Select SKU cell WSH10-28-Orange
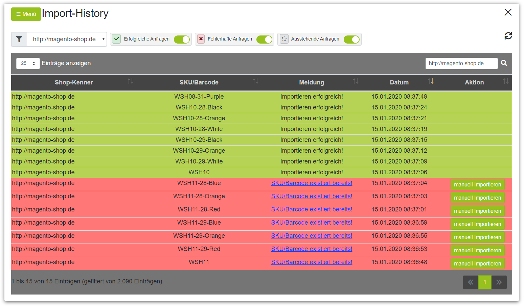Screen dimensions: 525x306 point(199,118)
